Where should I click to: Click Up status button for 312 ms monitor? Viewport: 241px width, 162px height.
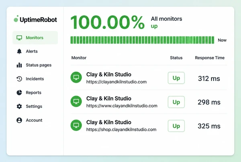pos(176,78)
